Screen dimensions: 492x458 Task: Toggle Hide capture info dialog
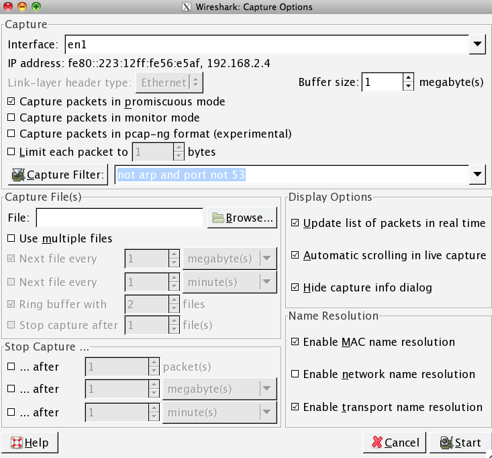click(x=295, y=287)
